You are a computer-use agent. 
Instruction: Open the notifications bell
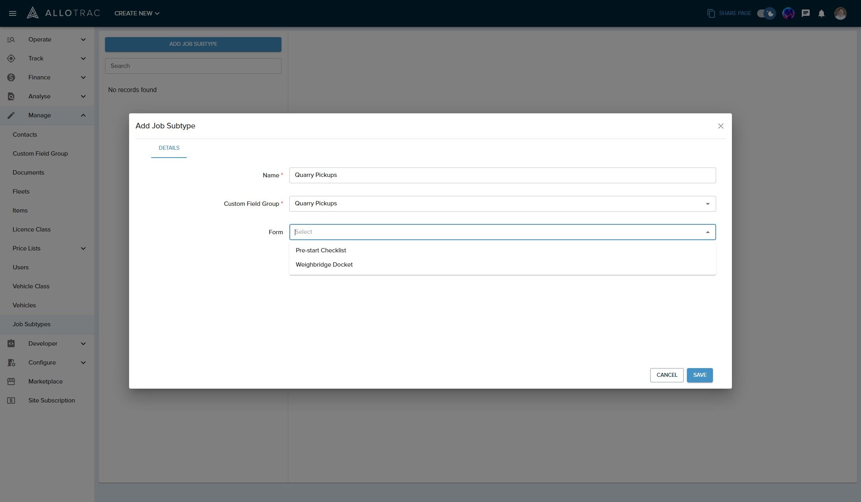point(821,13)
